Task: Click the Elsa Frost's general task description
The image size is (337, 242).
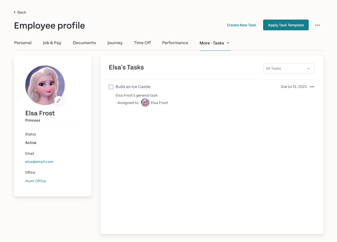Action: [136, 95]
